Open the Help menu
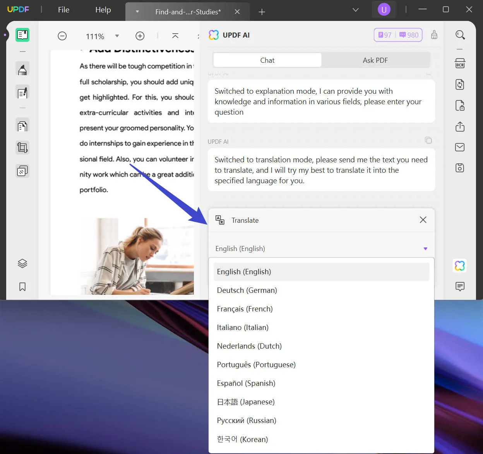This screenshot has height=454, width=483. coord(103,10)
